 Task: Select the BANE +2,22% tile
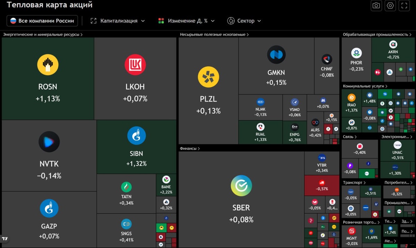tap(166, 185)
